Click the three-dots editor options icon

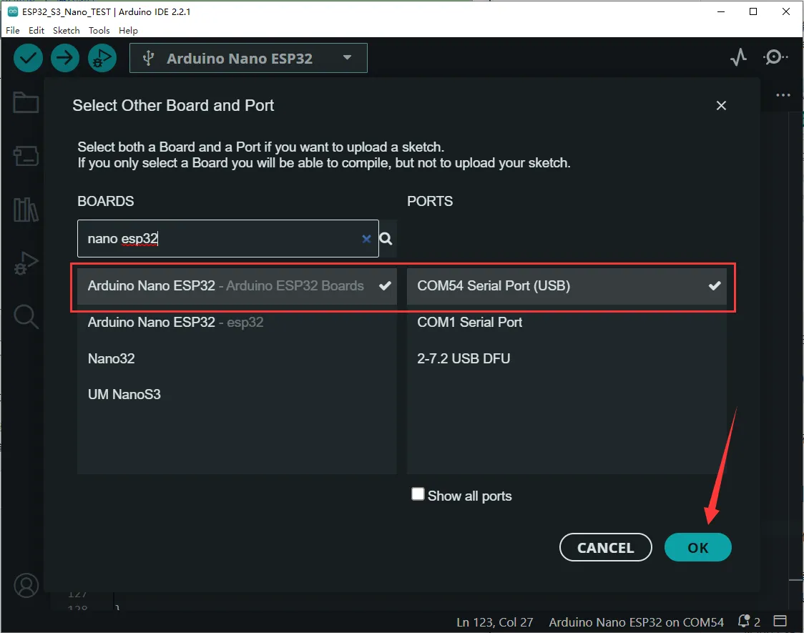pyautogui.click(x=783, y=95)
